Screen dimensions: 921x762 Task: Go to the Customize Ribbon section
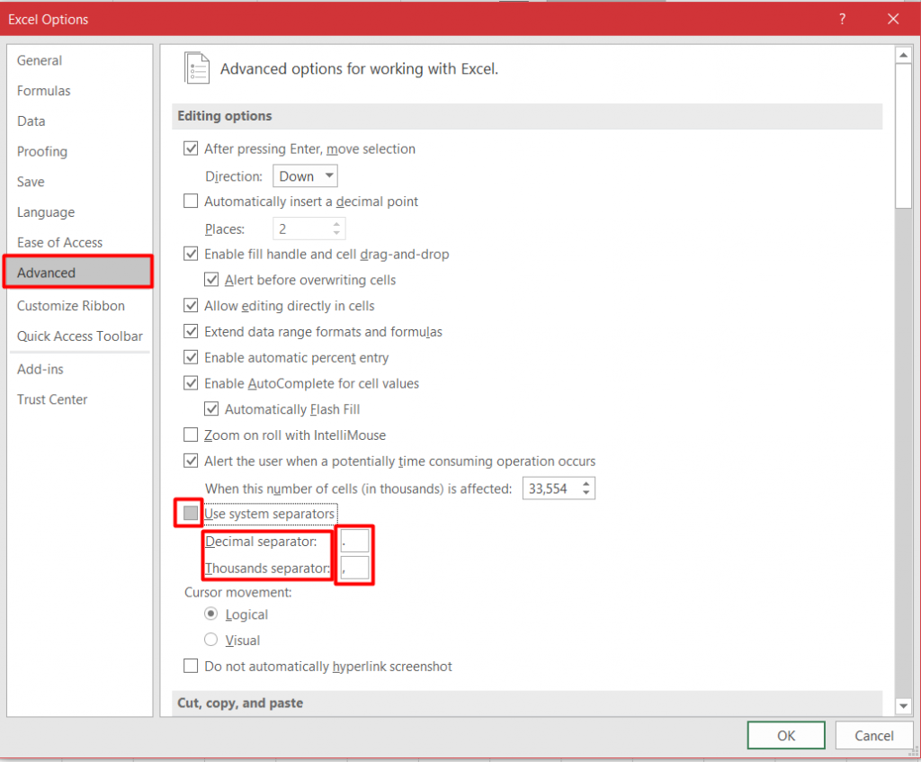(x=71, y=306)
